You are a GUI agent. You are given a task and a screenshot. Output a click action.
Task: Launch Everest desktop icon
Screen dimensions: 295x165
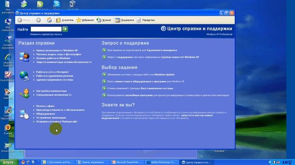coord(8,129)
